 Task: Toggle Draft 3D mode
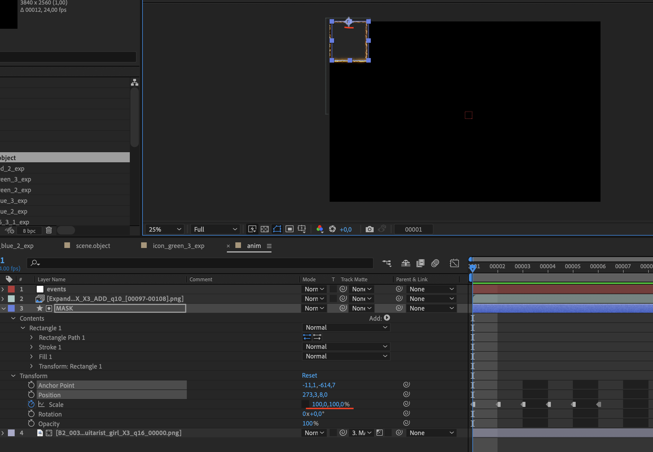406,263
